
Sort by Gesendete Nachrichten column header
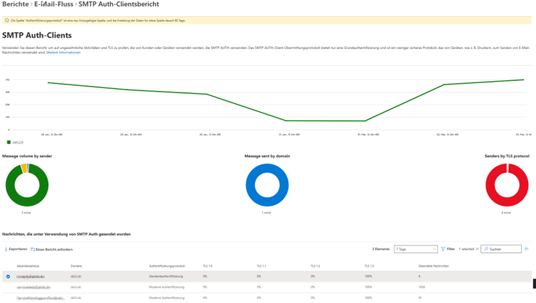[433, 265]
